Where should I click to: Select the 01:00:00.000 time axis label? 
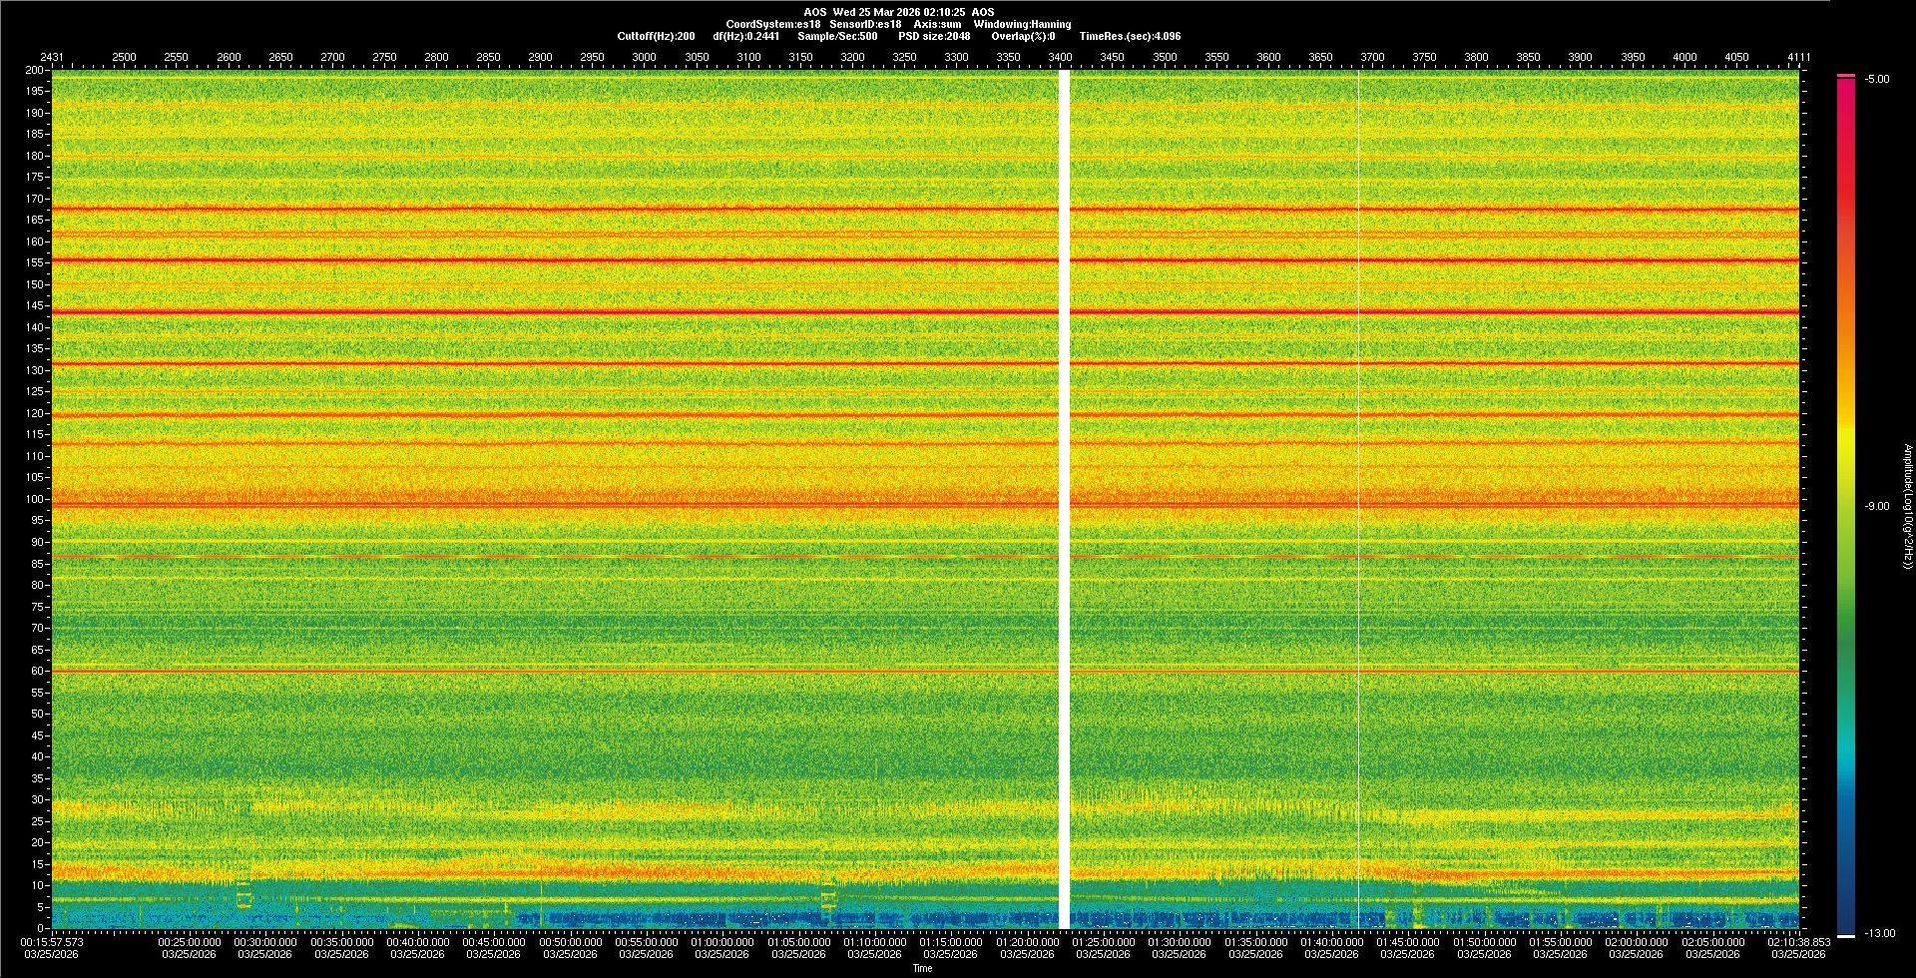pyautogui.click(x=722, y=942)
